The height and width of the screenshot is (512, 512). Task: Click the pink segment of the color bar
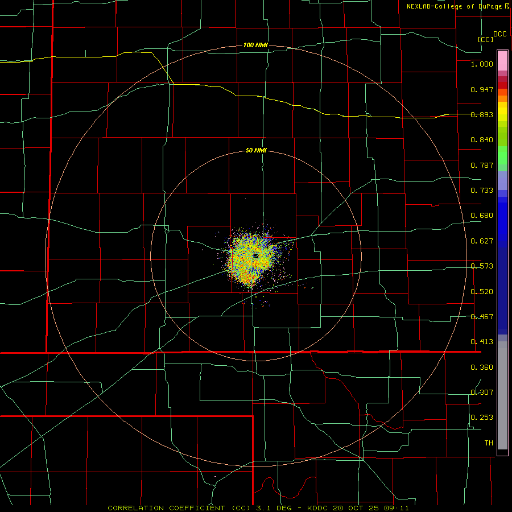pos(502,60)
